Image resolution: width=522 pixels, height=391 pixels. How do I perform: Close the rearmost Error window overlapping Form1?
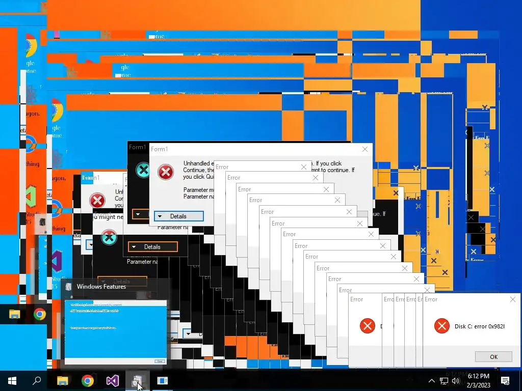304,167
